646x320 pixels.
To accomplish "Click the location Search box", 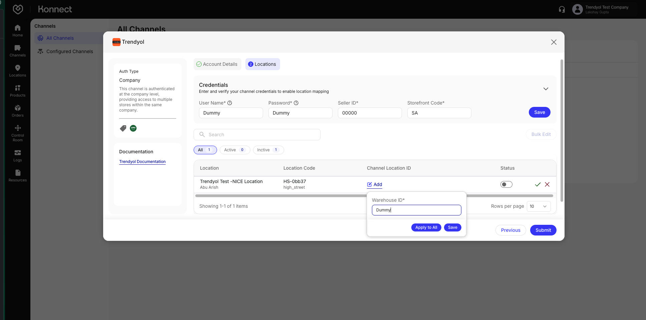I will 257,135.
